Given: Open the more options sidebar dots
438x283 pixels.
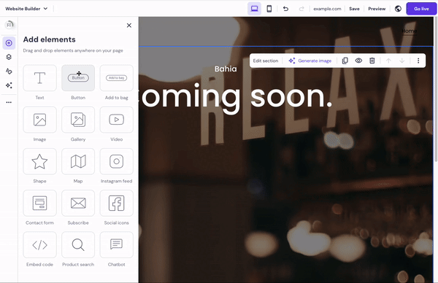Looking at the screenshot, I should click(9, 102).
